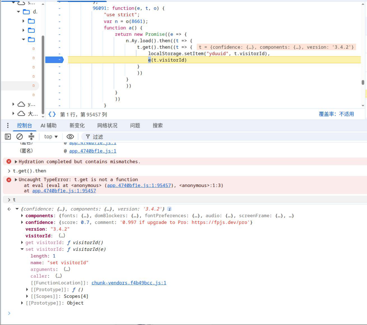Click the filter funnel icon
This screenshot has height=325, width=367.
[x=88, y=137]
